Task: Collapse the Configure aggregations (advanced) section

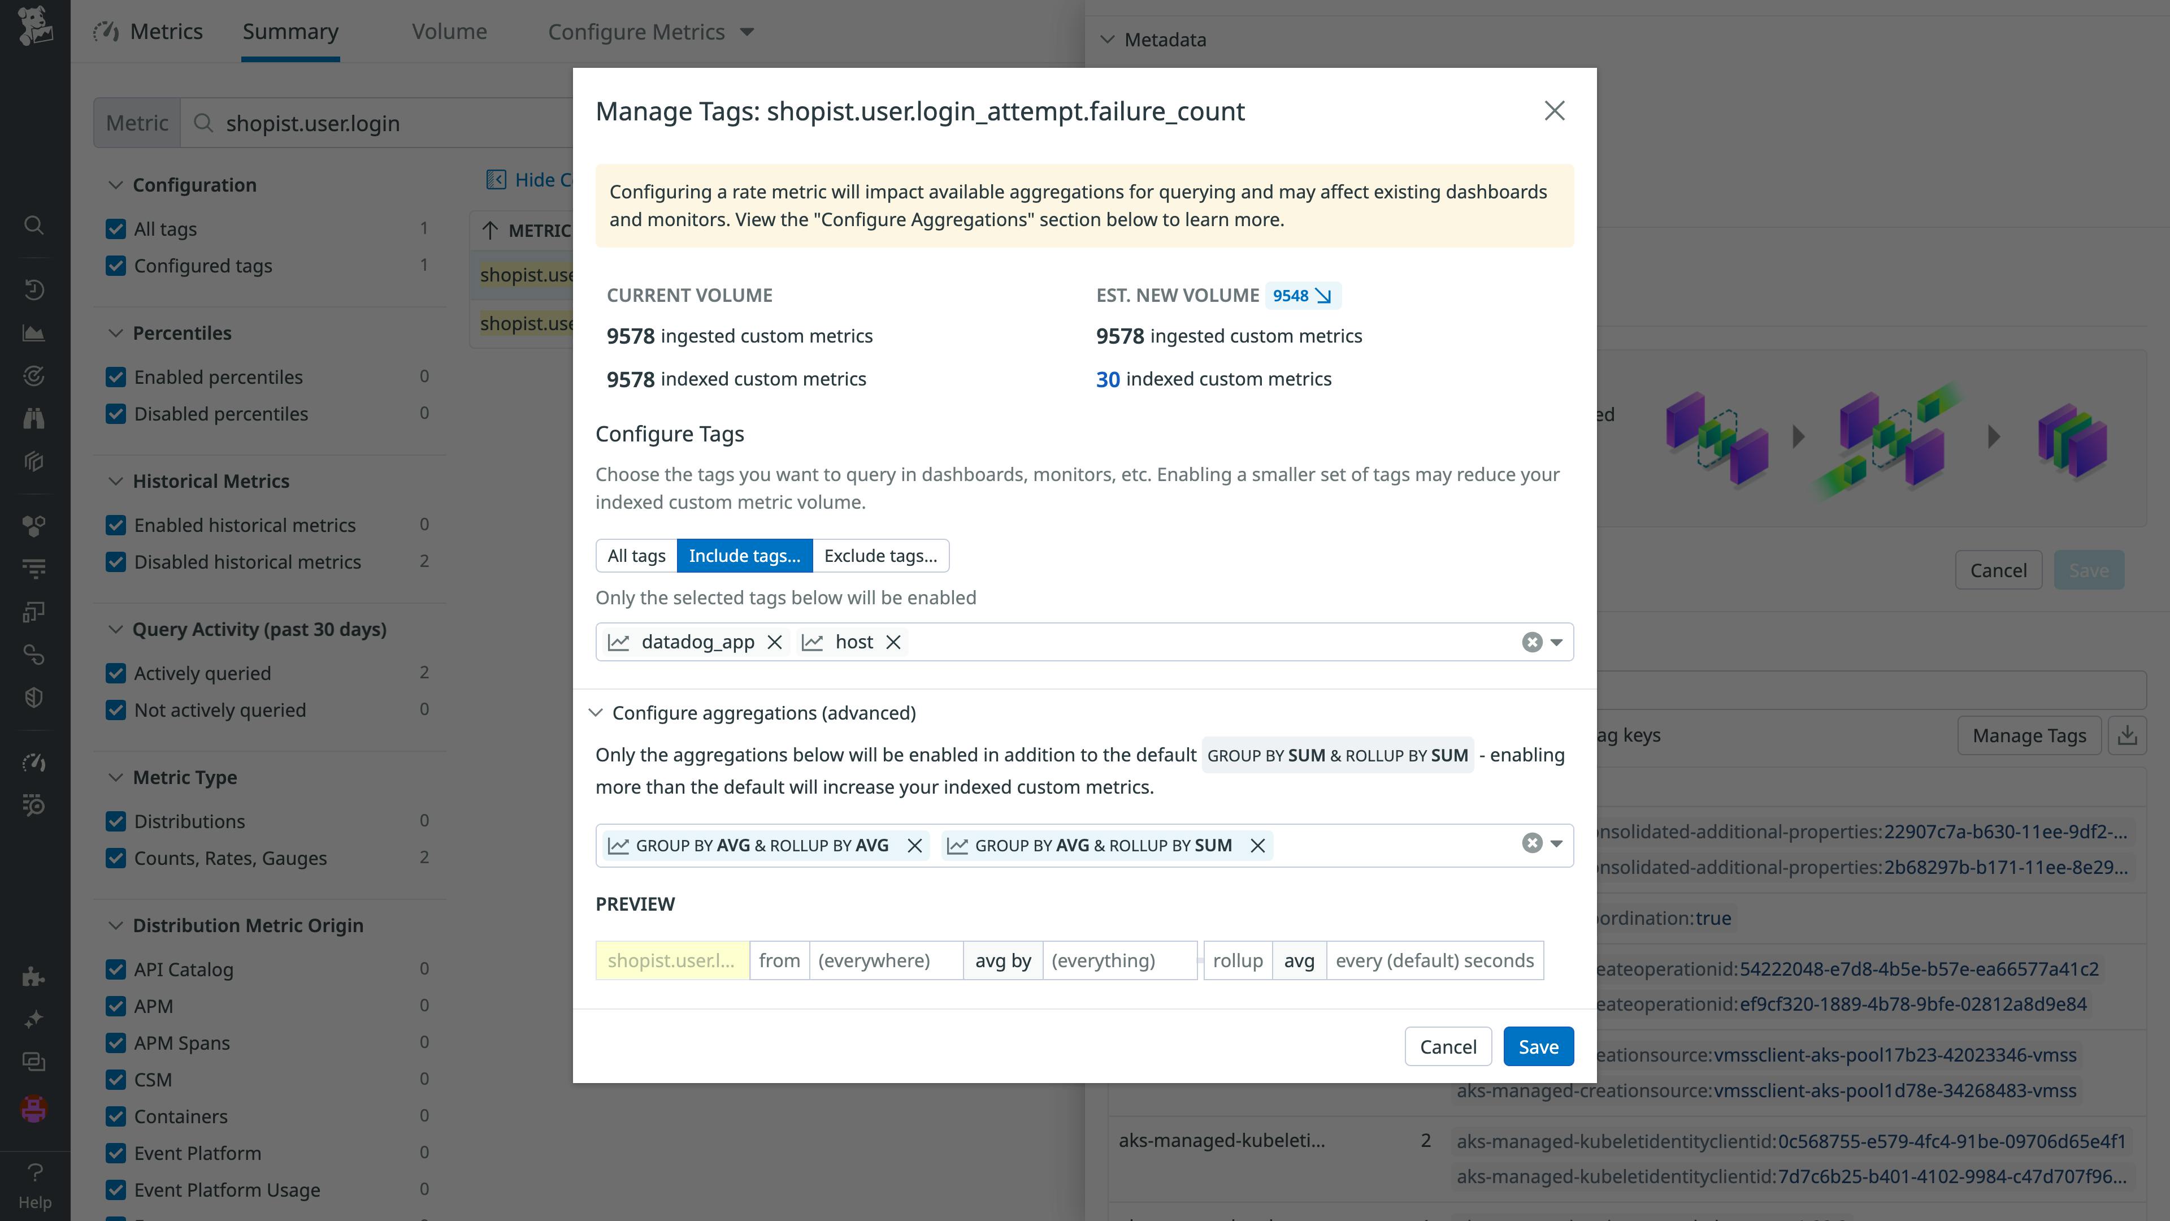Action: click(597, 712)
